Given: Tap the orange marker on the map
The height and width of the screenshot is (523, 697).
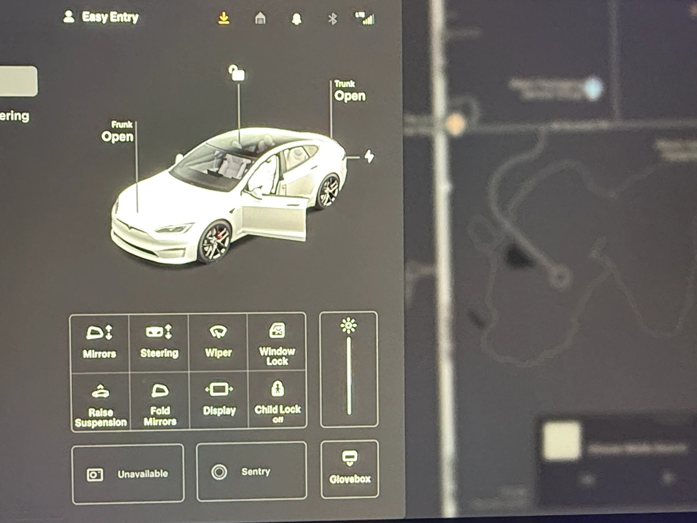Looking at the screenshot, I should [x=455, y=123].
